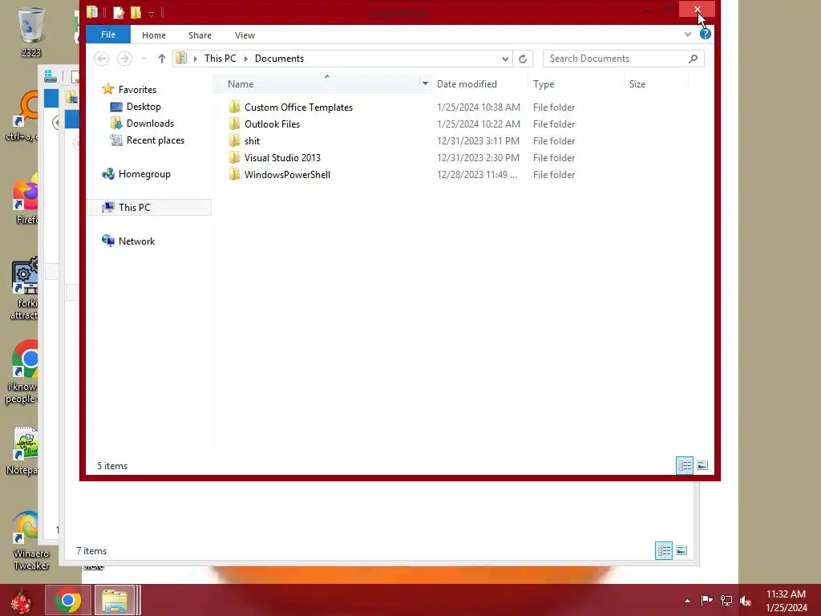Open Chrome from the taskbar

coord(68,600)
